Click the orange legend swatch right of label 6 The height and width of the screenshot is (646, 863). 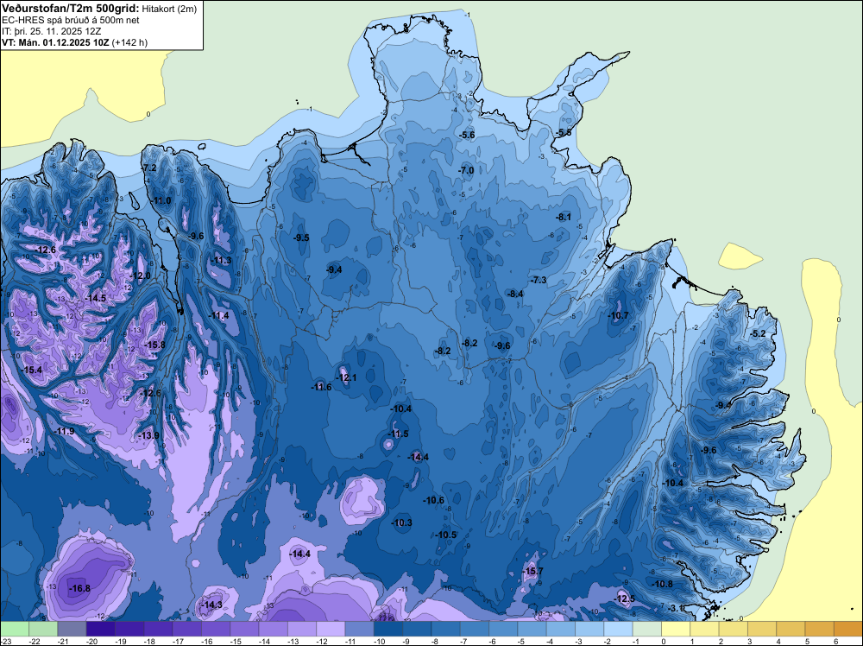[x=847, y=629]
